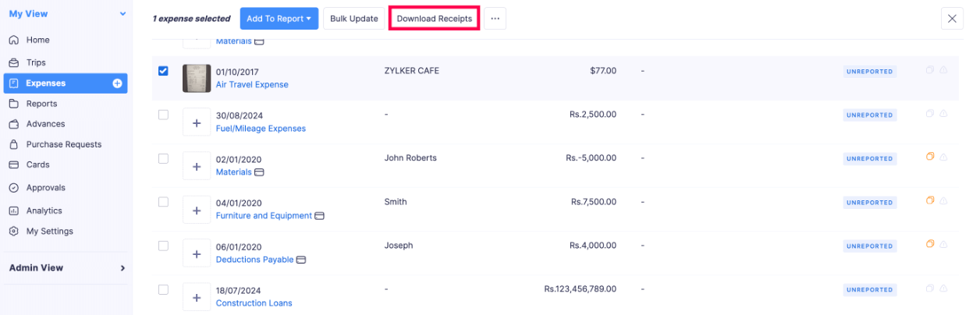Close the expense selection bar
Viewport: 980px width, 315px height.
[952, 19]
